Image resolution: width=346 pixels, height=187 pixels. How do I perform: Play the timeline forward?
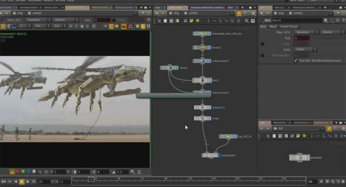[x=28, y=181]
